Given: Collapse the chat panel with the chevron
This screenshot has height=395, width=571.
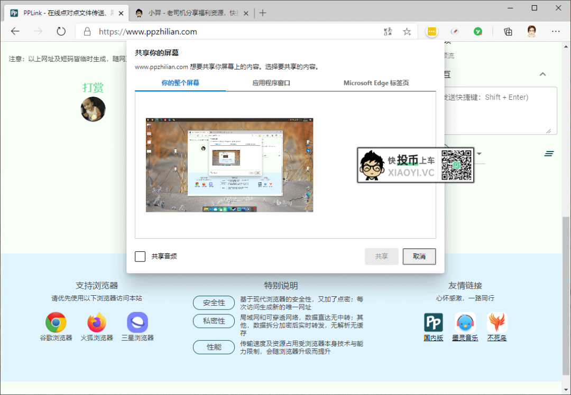Looking at the screenshot, I should [542, 74].
